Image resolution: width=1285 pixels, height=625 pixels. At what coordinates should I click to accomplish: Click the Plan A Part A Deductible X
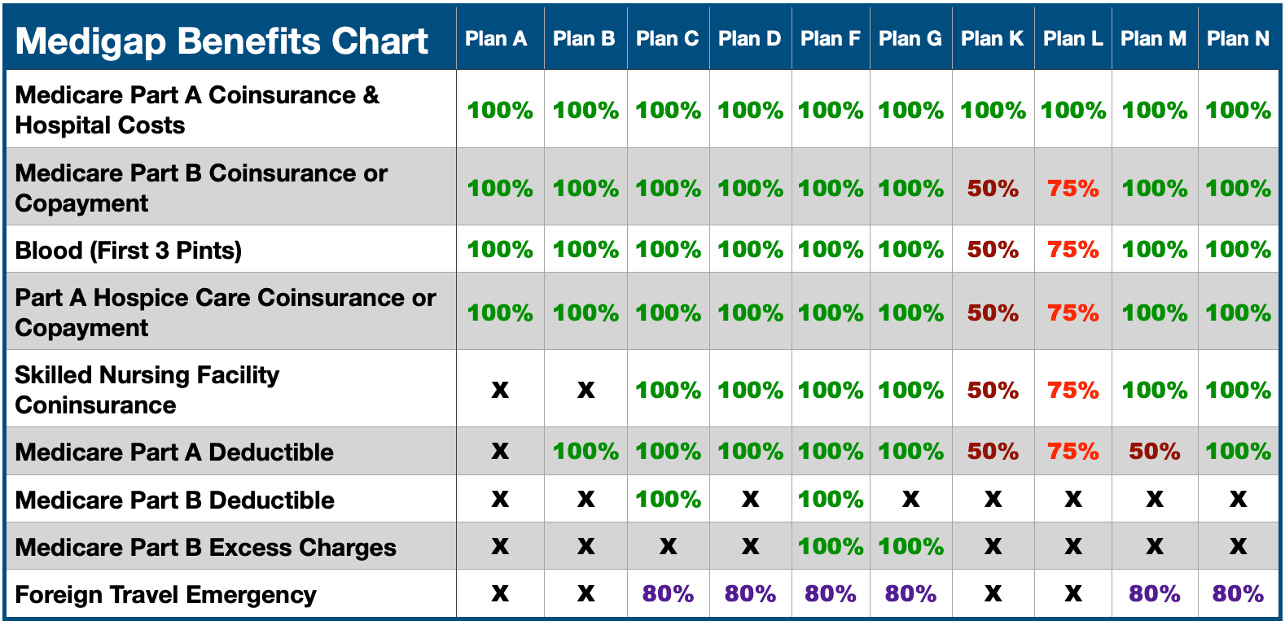[x=500, y=452]
